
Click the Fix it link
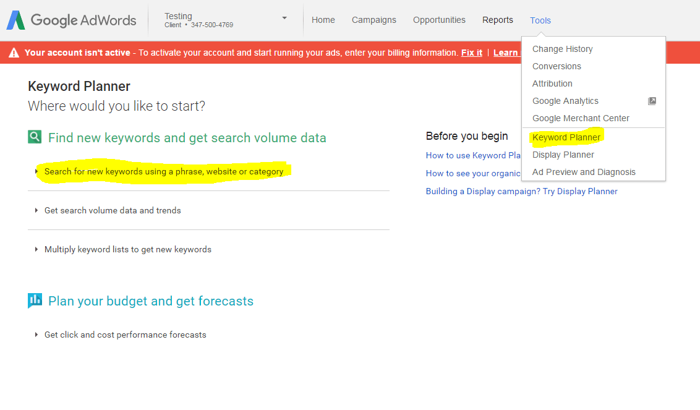tap(472, 53)
